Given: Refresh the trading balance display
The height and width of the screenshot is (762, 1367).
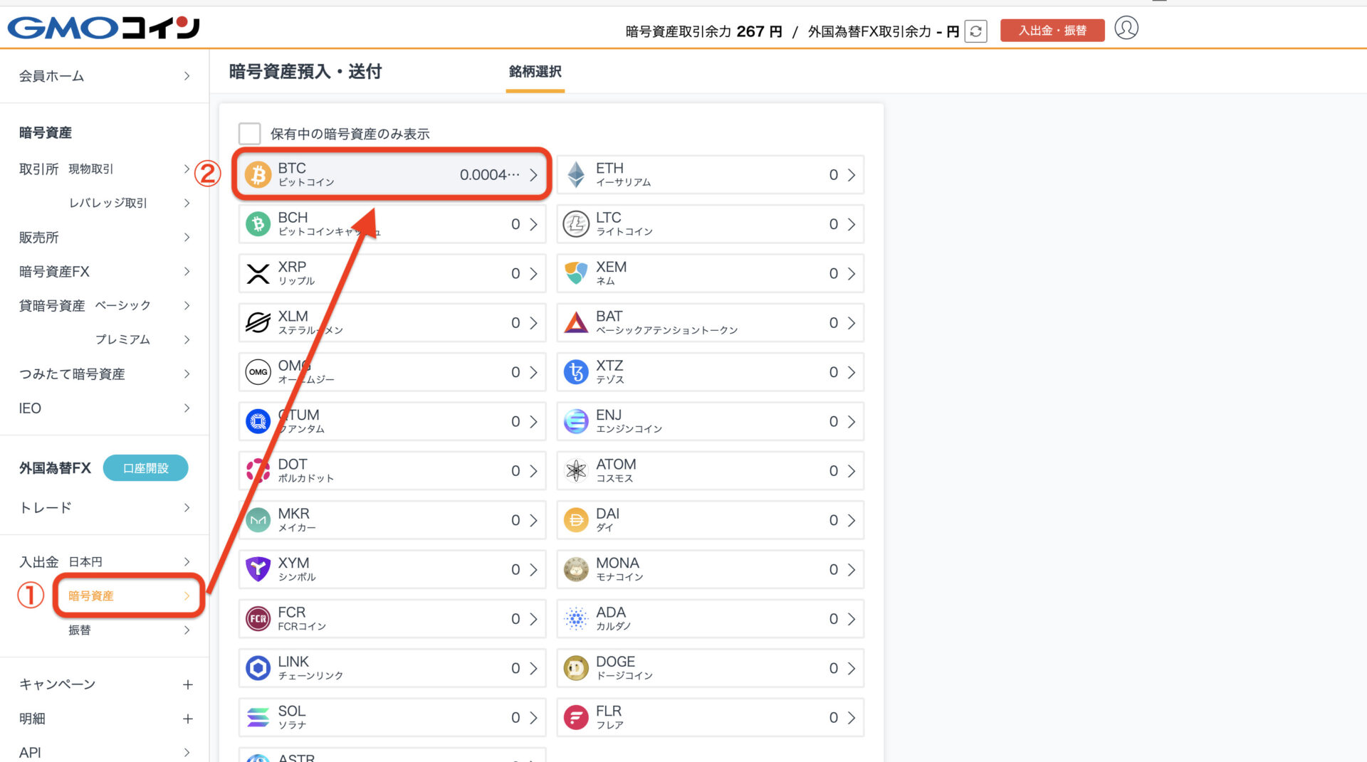Looking at the screenshot, I should [975, 31].
